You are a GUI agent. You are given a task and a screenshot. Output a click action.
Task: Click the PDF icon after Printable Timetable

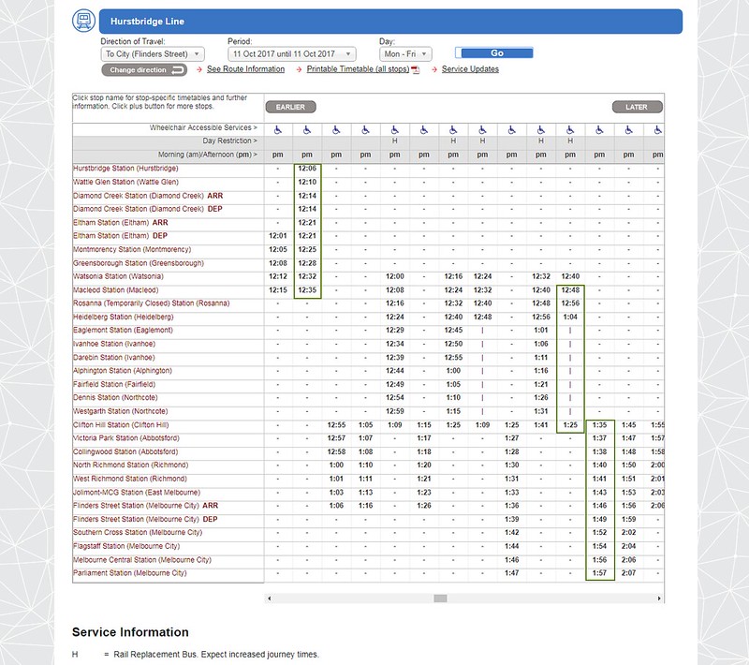(416, 69)
